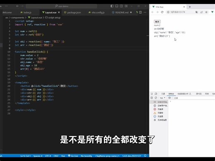Toggle bottom panel layout icon in VS Code
This screenshot has width=215, height=161.
(117, 6)
